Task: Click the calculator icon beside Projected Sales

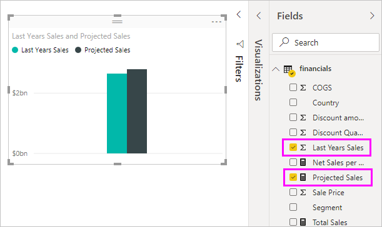Action: [x=303, y=177]
